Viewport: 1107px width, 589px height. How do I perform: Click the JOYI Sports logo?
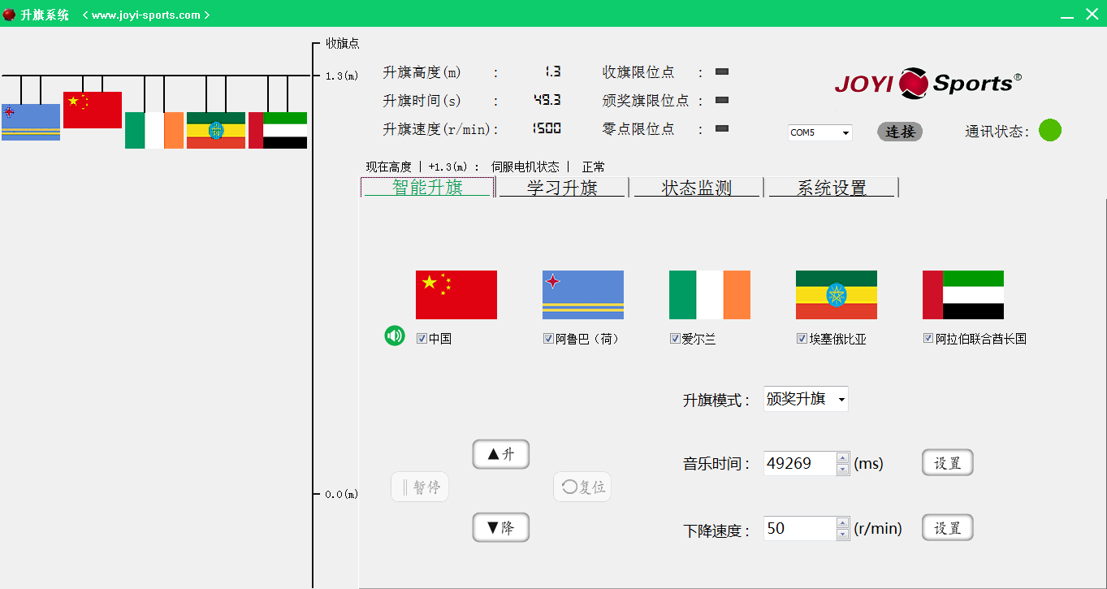(x=928, y=83)
